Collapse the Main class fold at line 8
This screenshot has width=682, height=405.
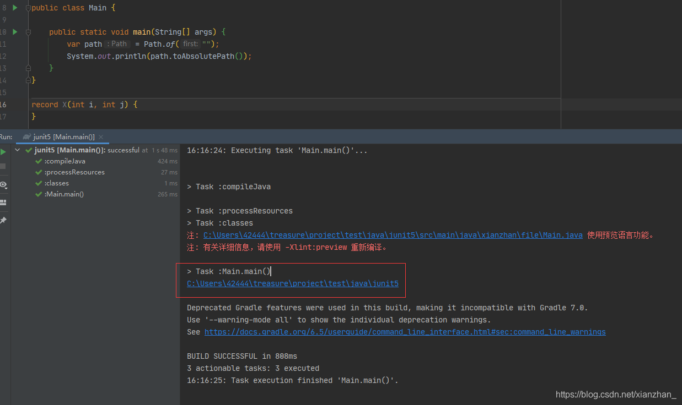[x=28, y=8]
